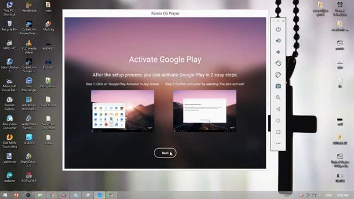Click the Remix OS Player title bar

(165, 13)
